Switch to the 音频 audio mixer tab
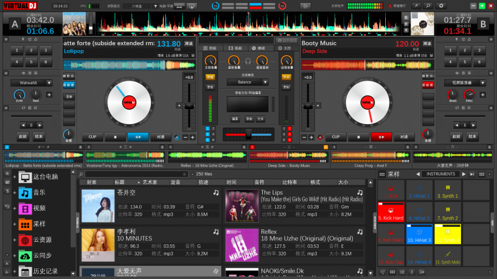 [210, 48]
